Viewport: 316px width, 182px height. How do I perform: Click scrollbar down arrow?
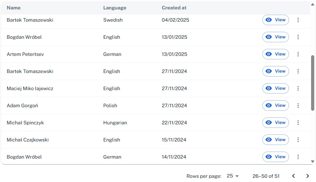(x=312, y=161)
